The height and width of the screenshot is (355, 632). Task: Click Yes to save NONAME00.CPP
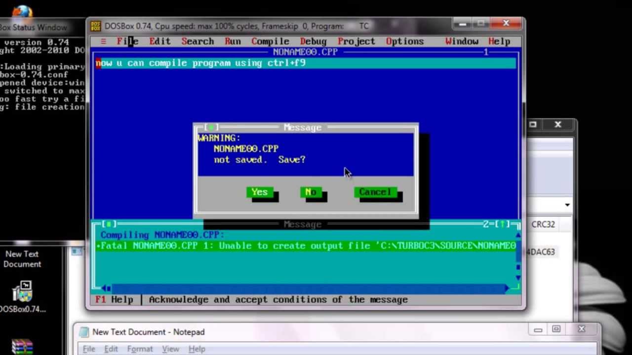point(260,192)
